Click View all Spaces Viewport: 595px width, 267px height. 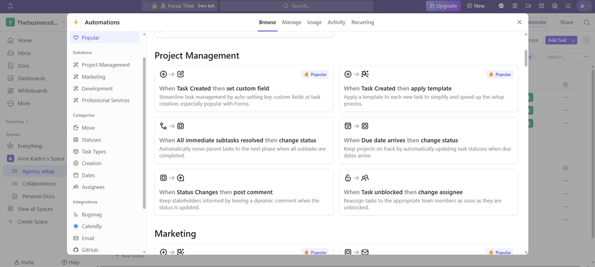tap(34, 209)
